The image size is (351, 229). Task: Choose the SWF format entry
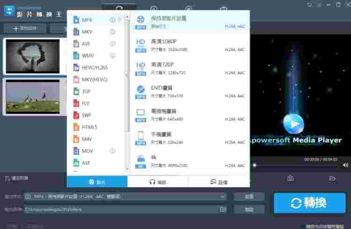(97, 115)
